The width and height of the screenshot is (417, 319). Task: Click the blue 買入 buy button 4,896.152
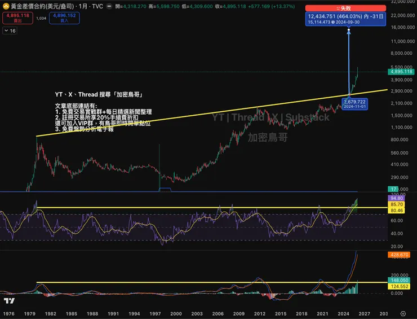click(x=64, y=18)
